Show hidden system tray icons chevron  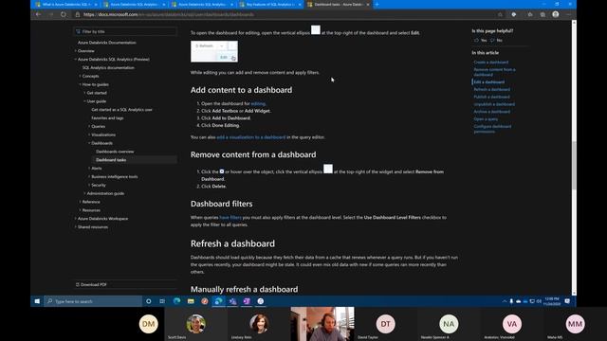pos(505,301)
